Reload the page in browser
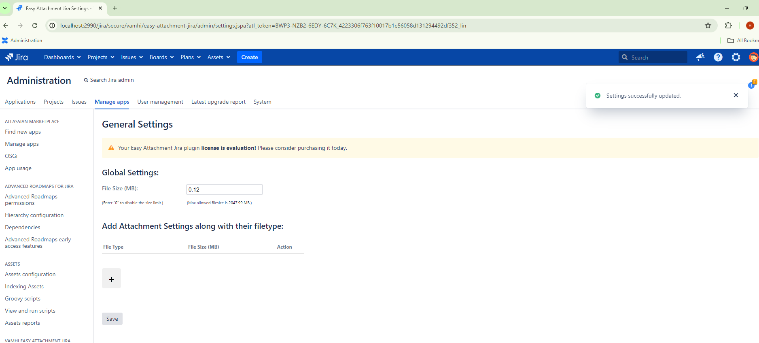 point(35,26)
